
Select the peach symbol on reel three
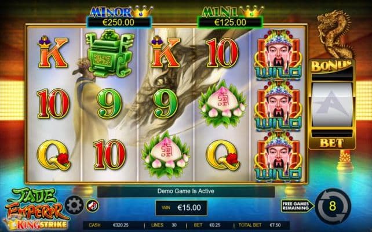[x=165, y=154]
